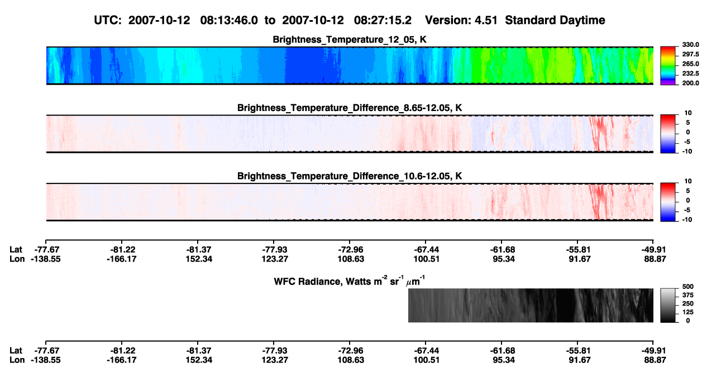Click upper axis latitude -77.93 label
726x372 pixels.
(274, 249)
